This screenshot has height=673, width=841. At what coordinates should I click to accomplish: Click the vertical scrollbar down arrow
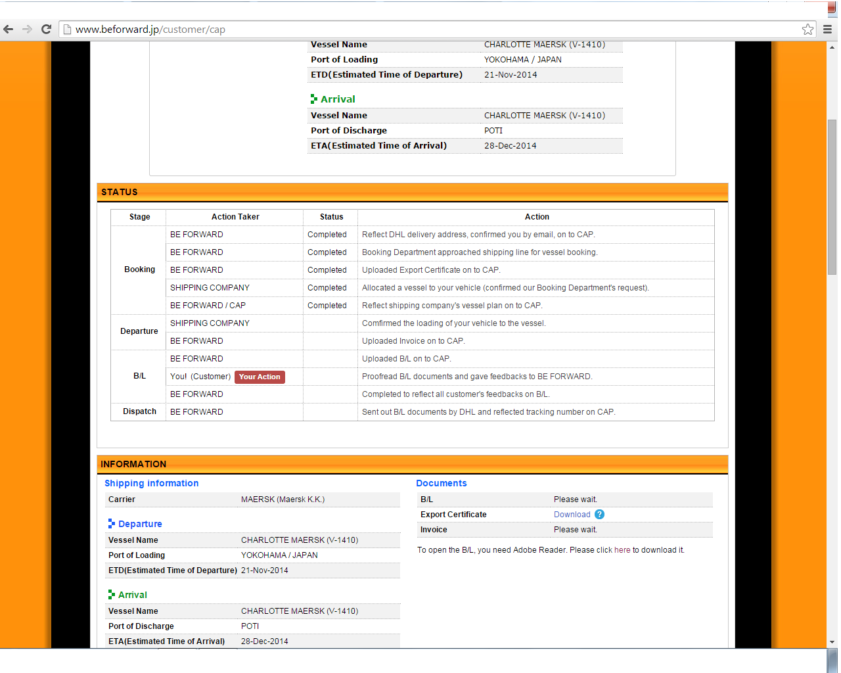832,642
